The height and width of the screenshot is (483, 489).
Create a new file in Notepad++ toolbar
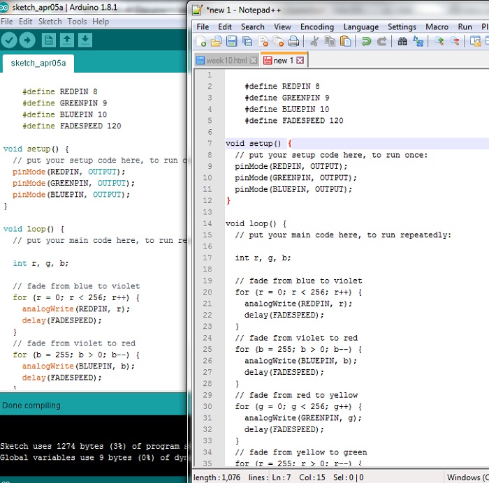pos(201,41)
